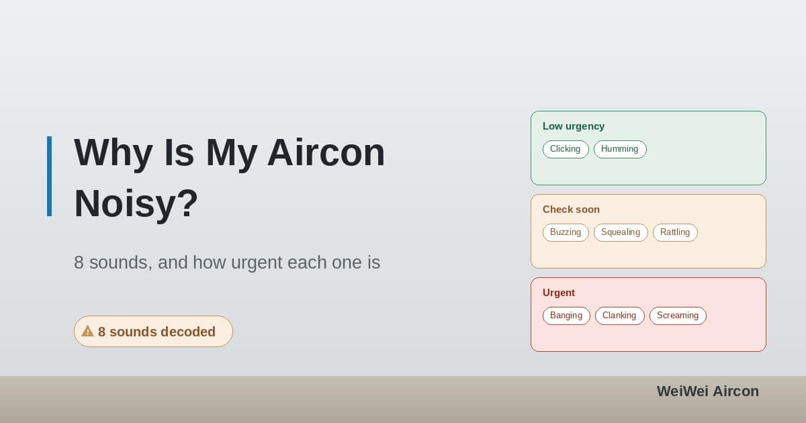Image resolution: width=806 pixels, height=423 pixels.
Task: Select the Banging urgent tag
Action: 566,316
